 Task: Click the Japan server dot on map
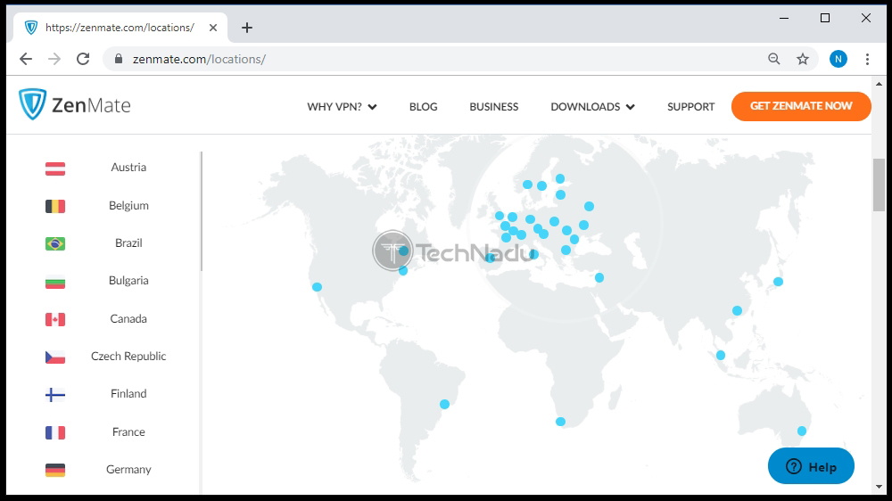point(778,282)
